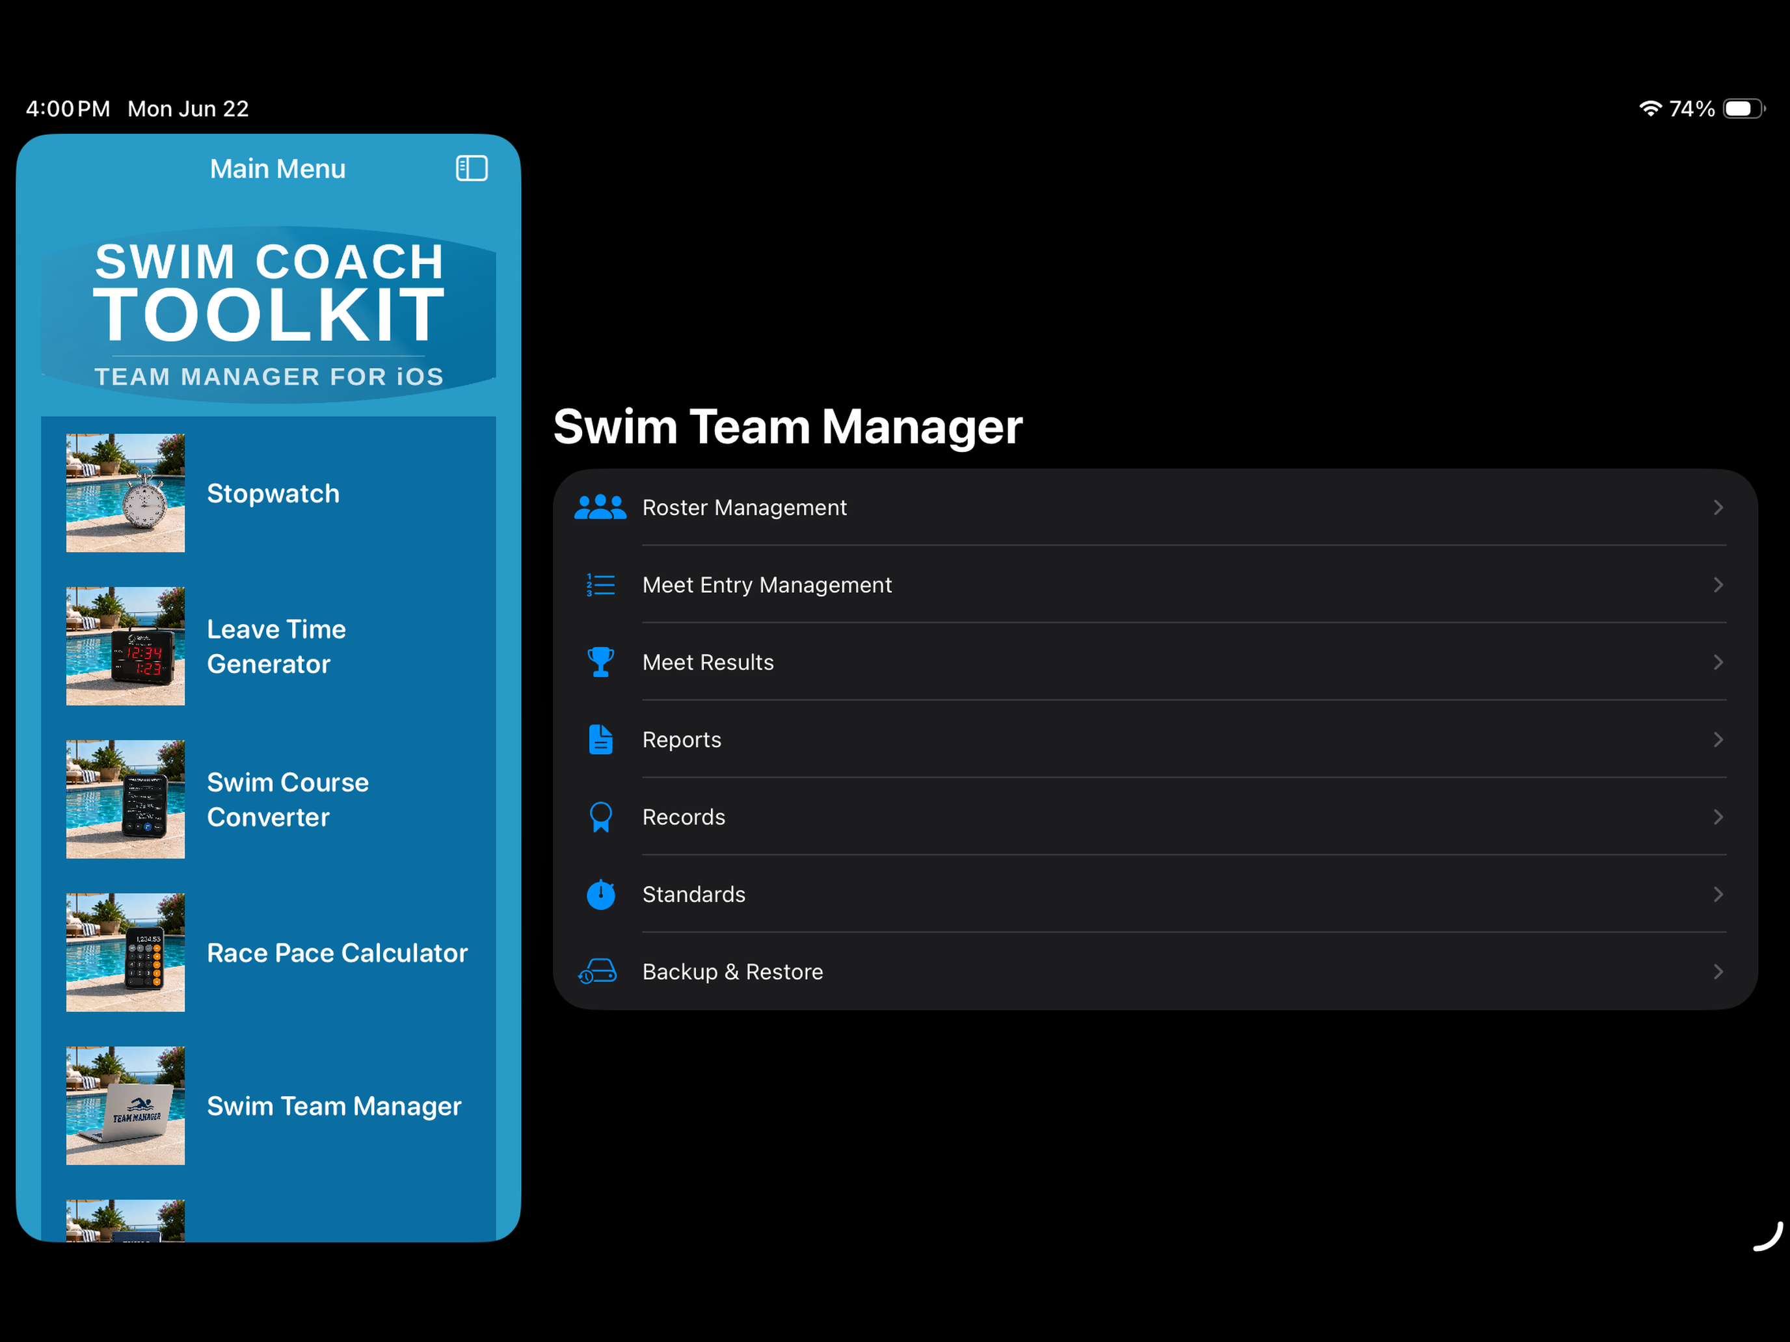Click the Swim Coach Toolkit banner logo
This screenshot has width=1790, height=1342.
click(269, 315)
